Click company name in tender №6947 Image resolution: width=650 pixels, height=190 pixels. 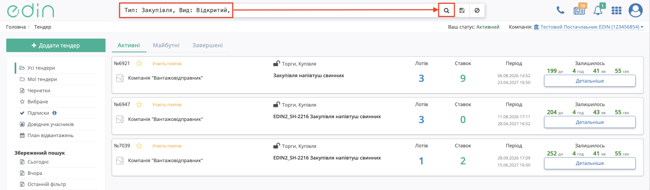point(165,119)
